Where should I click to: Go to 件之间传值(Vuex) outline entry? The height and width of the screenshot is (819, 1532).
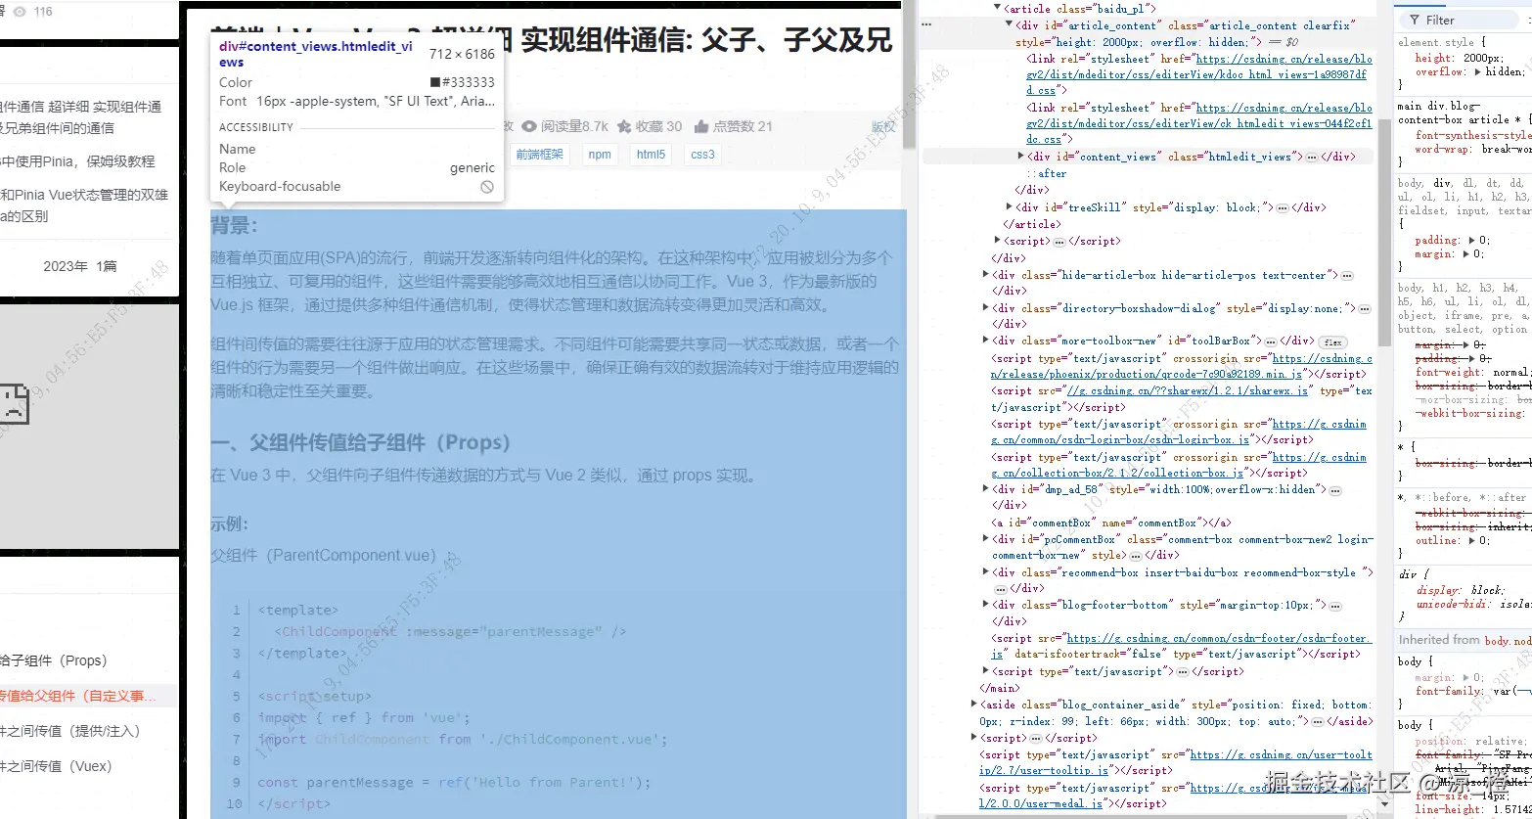click(56, 766)
